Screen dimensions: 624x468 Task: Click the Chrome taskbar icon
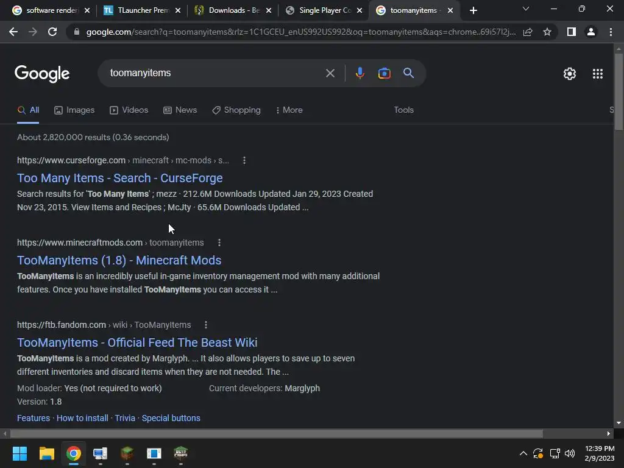pyautogui.click(x=74, y=453)
